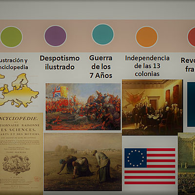Click the teal circle above Guerra de los 7 Años
The image size is (195, 195).
103,34
